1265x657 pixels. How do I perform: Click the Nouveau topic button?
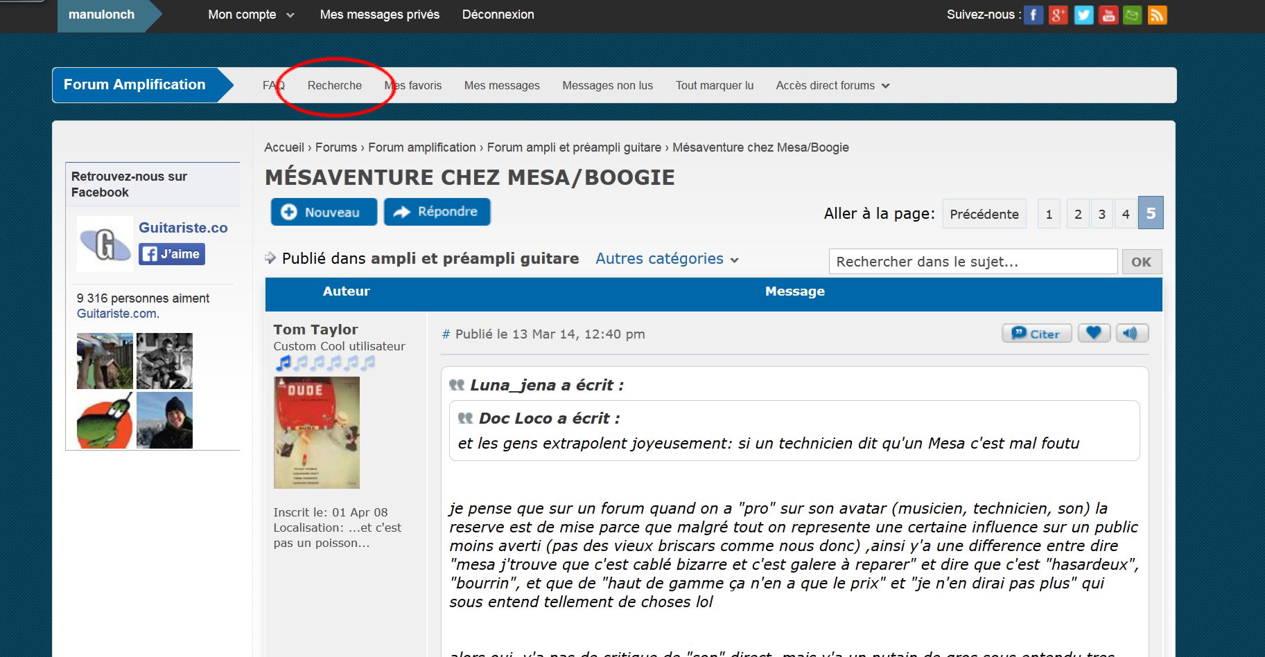coord(324,213)
